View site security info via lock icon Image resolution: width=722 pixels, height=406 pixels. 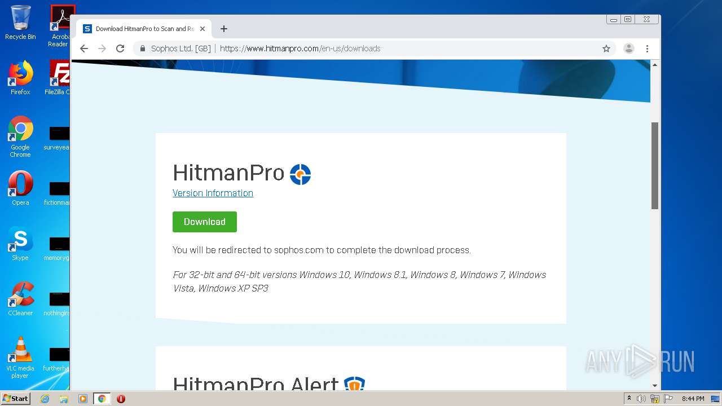(143, 48)
